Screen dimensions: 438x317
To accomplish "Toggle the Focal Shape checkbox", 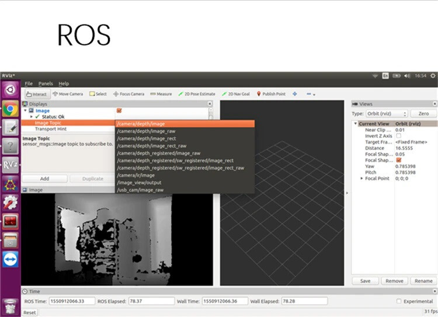I will [399, 160].
